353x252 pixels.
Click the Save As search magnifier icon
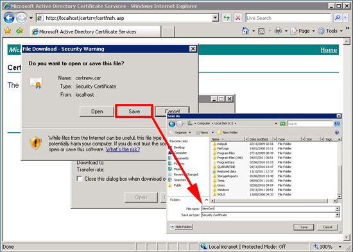coord(337,124)
